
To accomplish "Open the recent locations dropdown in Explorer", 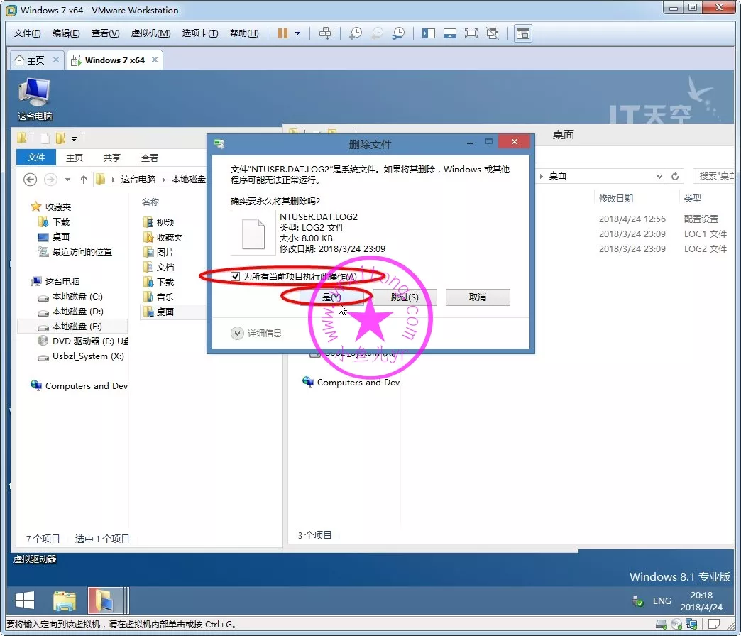I will (68, 180).
